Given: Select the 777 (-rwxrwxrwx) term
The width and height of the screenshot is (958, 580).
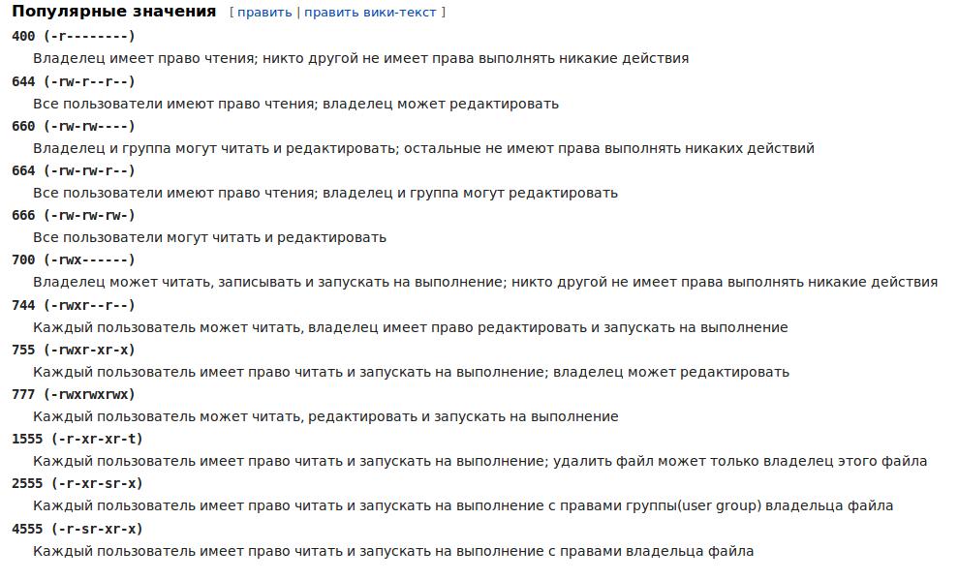Looking at the screenshot, I should pos(74,394).
